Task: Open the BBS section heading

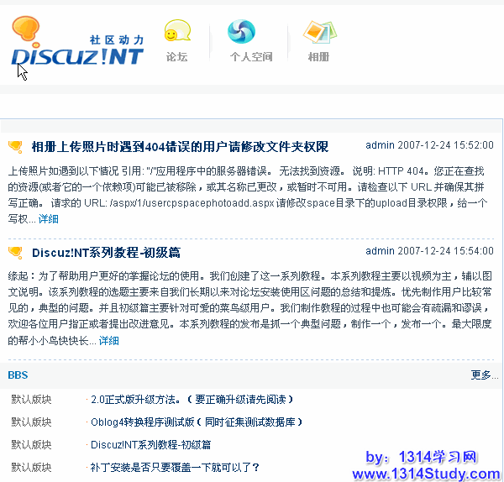Action: pos(18,375)
